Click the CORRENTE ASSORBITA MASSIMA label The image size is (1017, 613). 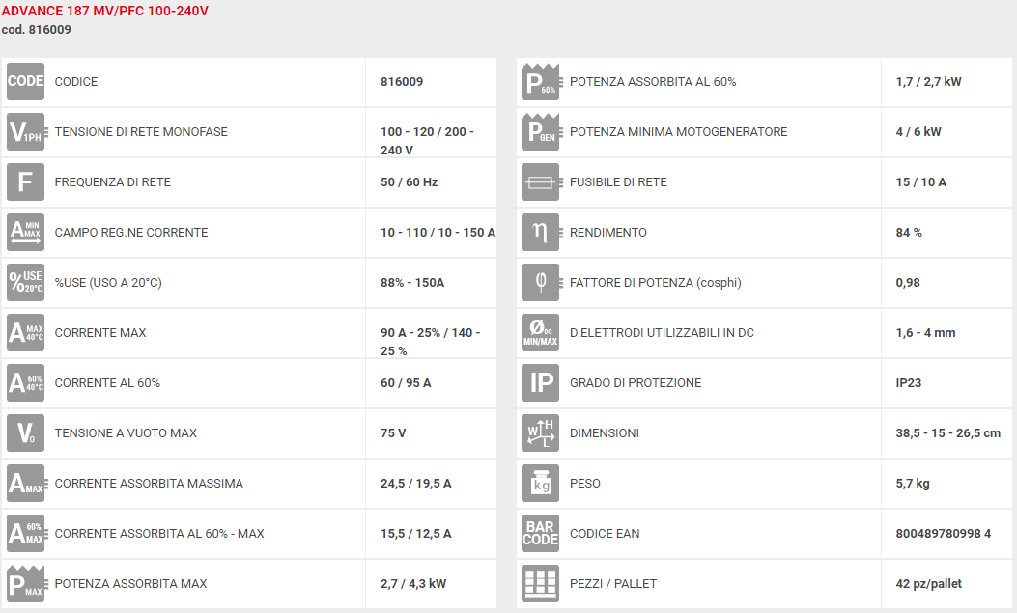tap(149, 484)
